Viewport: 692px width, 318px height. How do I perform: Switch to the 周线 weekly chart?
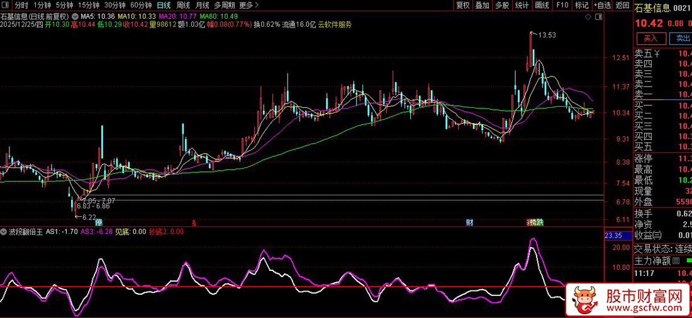click(x=183, y=6)
